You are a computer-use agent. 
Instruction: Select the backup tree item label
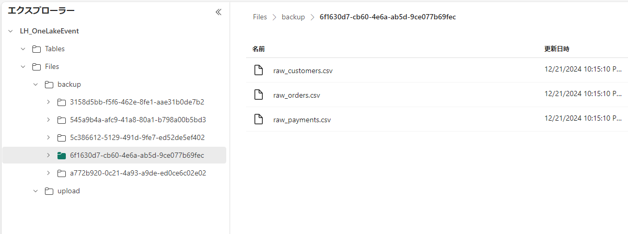[x=69, y=85]
